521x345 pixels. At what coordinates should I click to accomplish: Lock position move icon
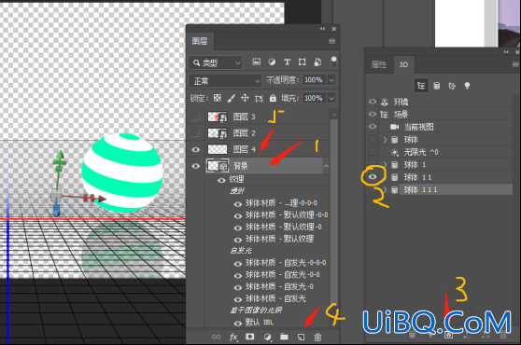(245, 98)
